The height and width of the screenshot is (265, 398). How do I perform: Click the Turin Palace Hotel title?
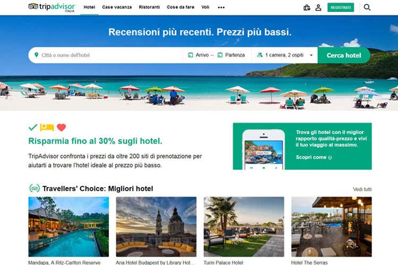point(223,262)
